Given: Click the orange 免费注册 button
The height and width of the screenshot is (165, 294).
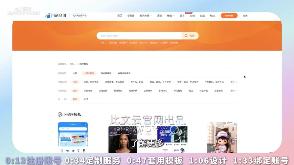Looking at the screenshot, I should click(x=229, y=15).
